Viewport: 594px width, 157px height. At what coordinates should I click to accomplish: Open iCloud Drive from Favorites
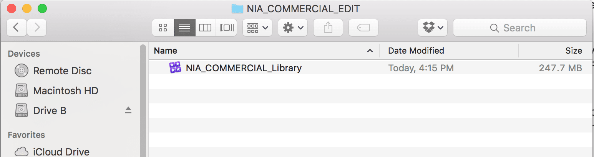point(61,152)
